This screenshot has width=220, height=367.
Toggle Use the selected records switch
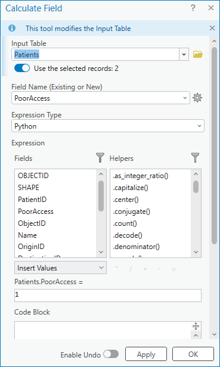[x=22, y=69]
